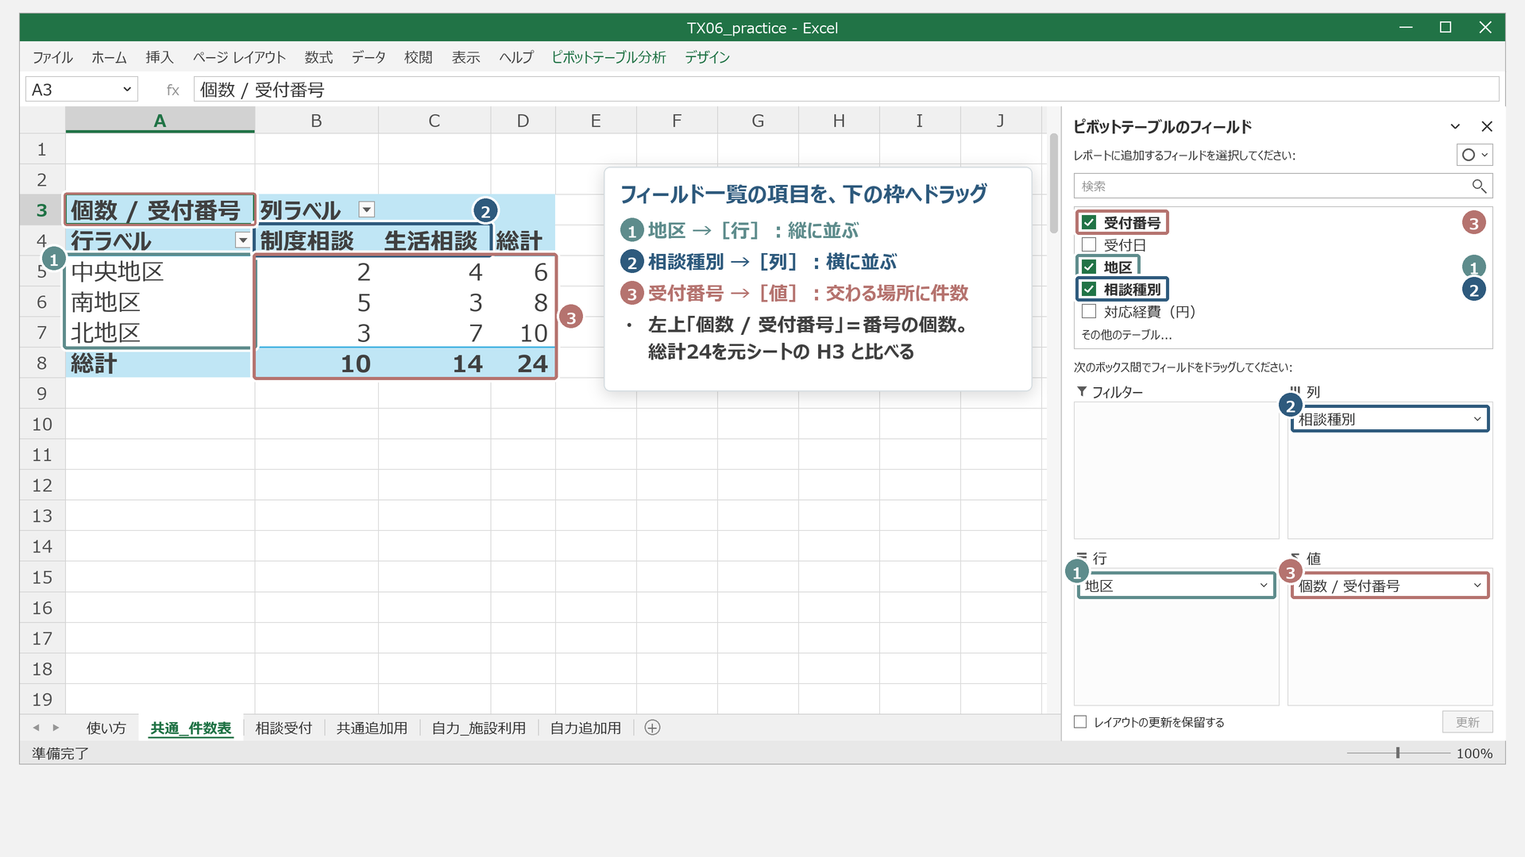Open the field pane options chevron
The width and height of the screenshot is (1525, 857).
1455,126
